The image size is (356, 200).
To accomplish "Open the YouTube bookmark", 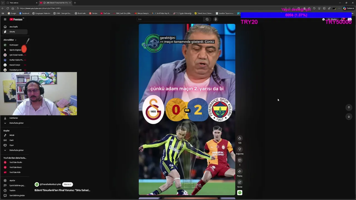I will [x=105, y=13].
